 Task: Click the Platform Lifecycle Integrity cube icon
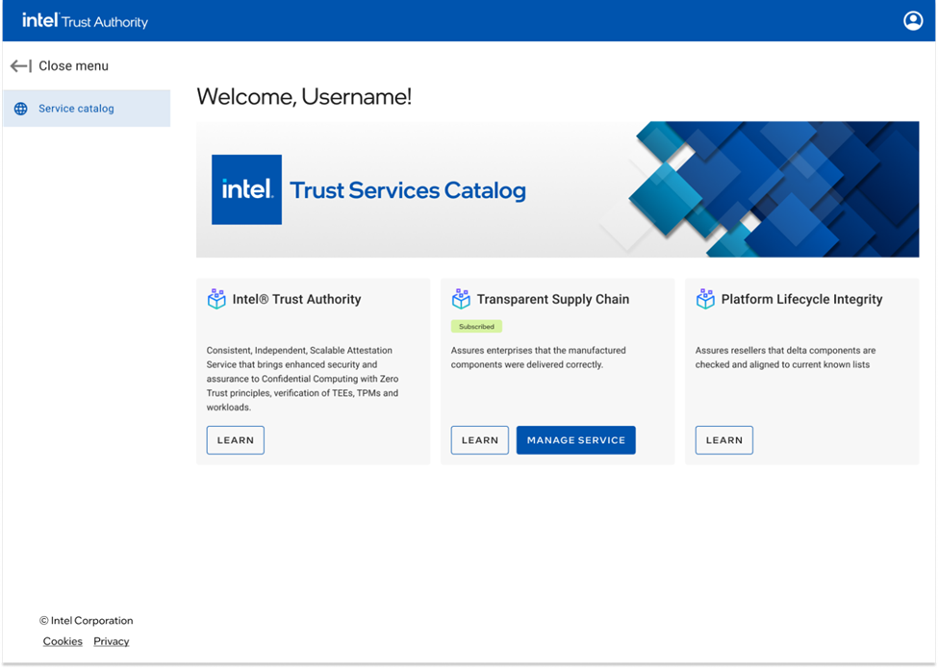point(705,299)
